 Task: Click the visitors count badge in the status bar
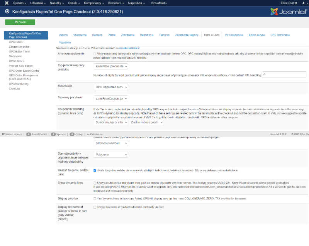[x=29, y=134]
